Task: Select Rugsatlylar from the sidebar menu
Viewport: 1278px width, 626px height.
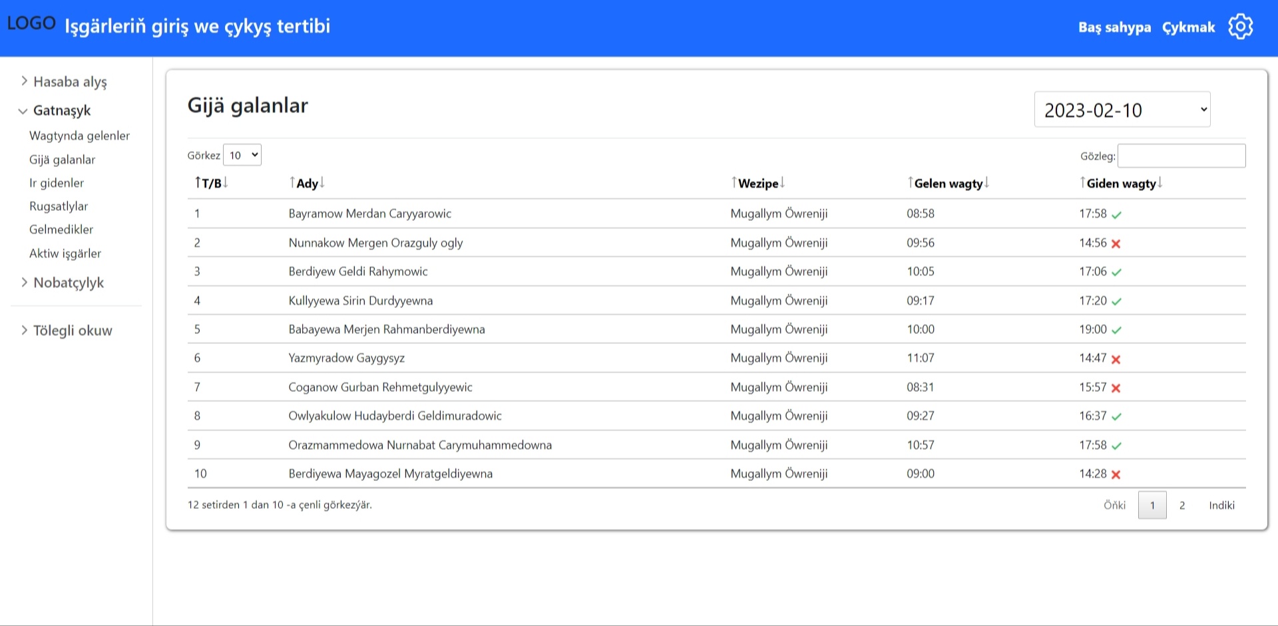Action: pos(59,206)
